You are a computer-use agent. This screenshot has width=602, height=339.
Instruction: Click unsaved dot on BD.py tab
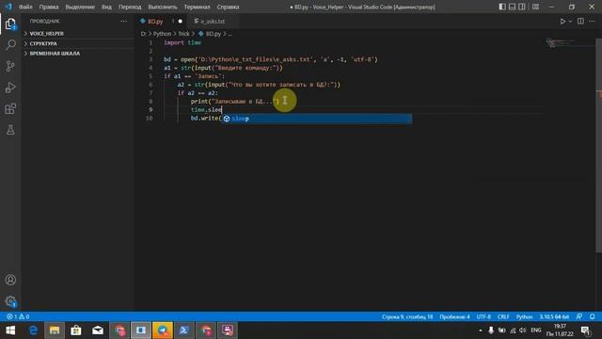(x=180, y=22)
